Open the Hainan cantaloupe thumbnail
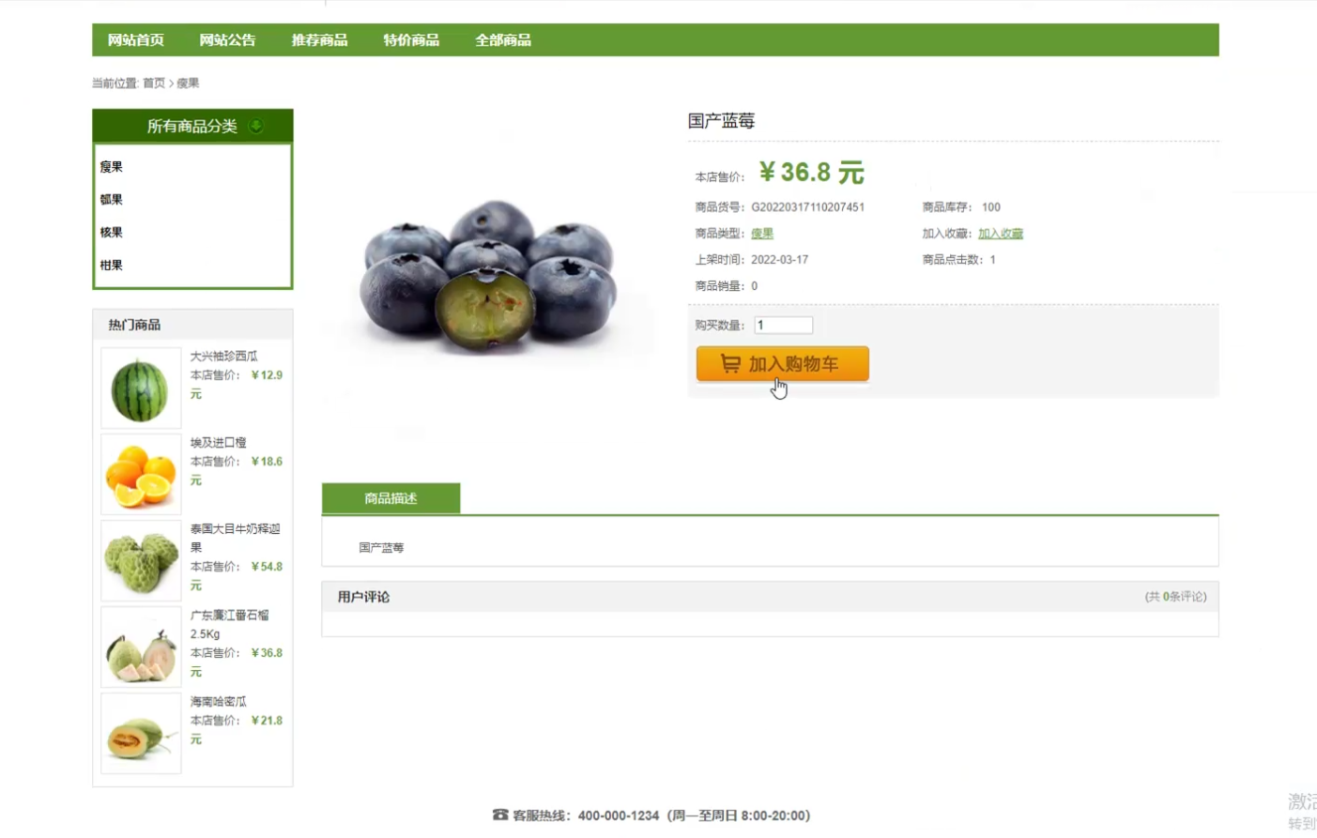1317x838 pixels. pos(141,734)
